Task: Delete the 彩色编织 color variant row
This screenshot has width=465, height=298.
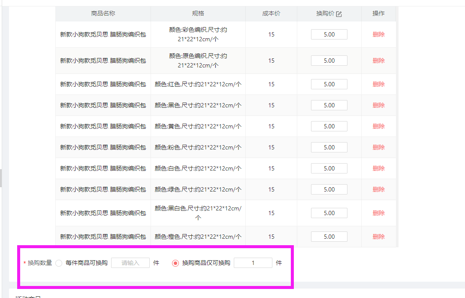Action: point(378,34)
